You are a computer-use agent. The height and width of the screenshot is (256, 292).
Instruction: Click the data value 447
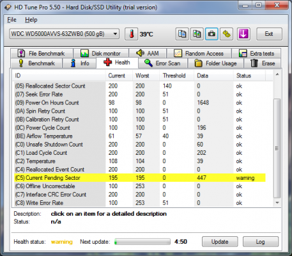point(201,178)
